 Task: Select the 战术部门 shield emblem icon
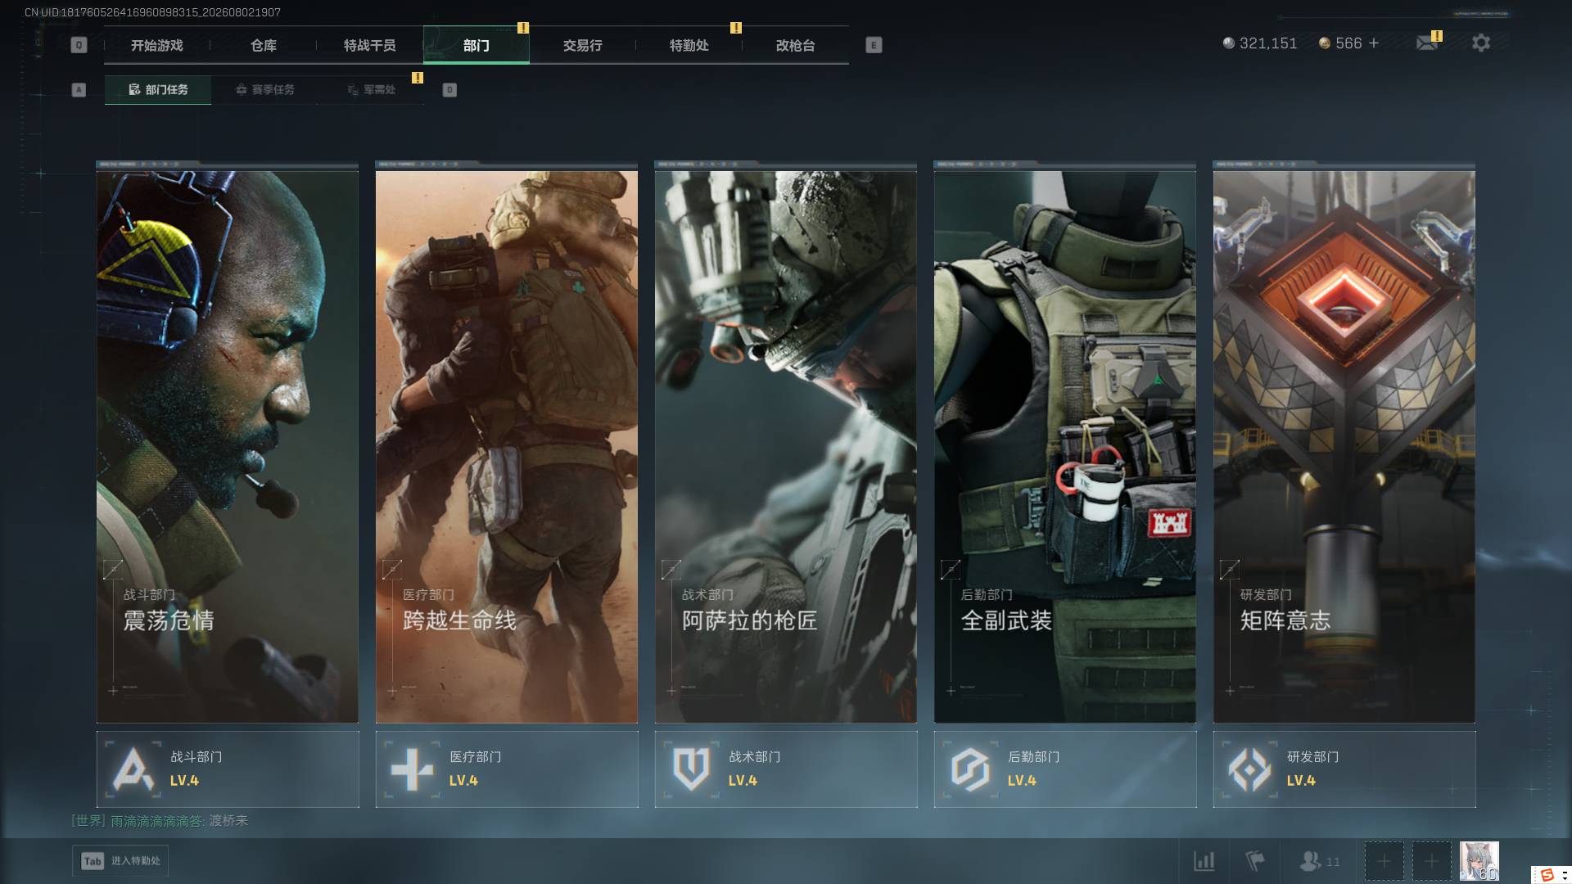[691, 769]
